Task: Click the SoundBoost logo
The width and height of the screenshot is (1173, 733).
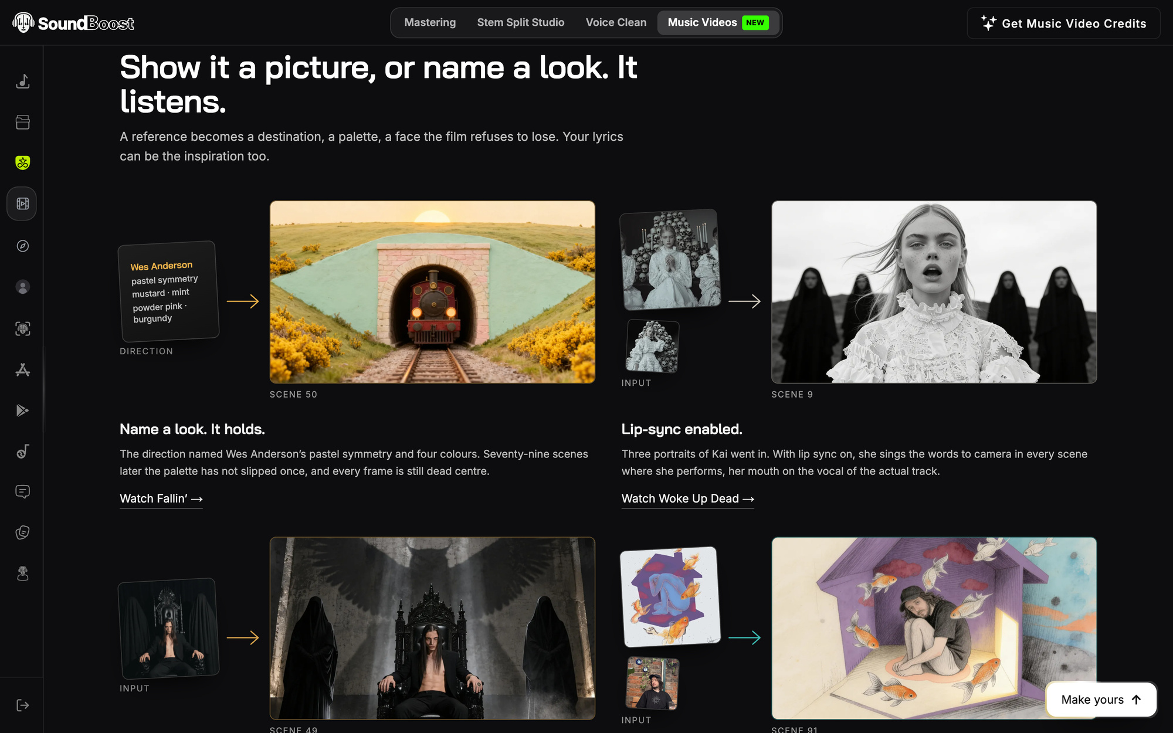Action: point(73,23)
